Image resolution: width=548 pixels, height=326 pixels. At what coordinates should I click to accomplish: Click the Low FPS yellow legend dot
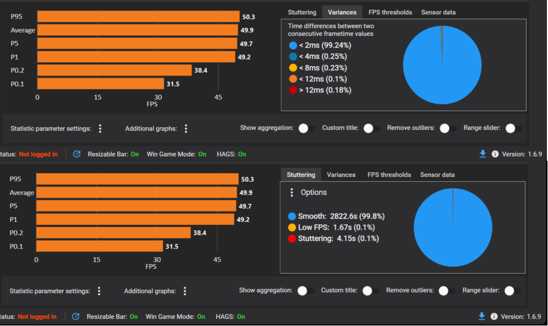click(292, 228)
